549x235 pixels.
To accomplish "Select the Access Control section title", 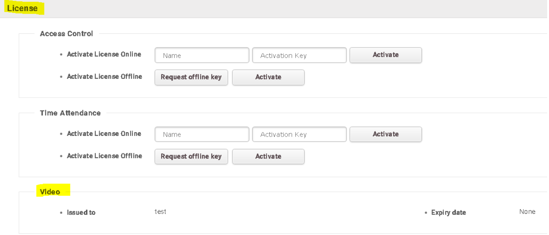I will [x=66, y=34].
